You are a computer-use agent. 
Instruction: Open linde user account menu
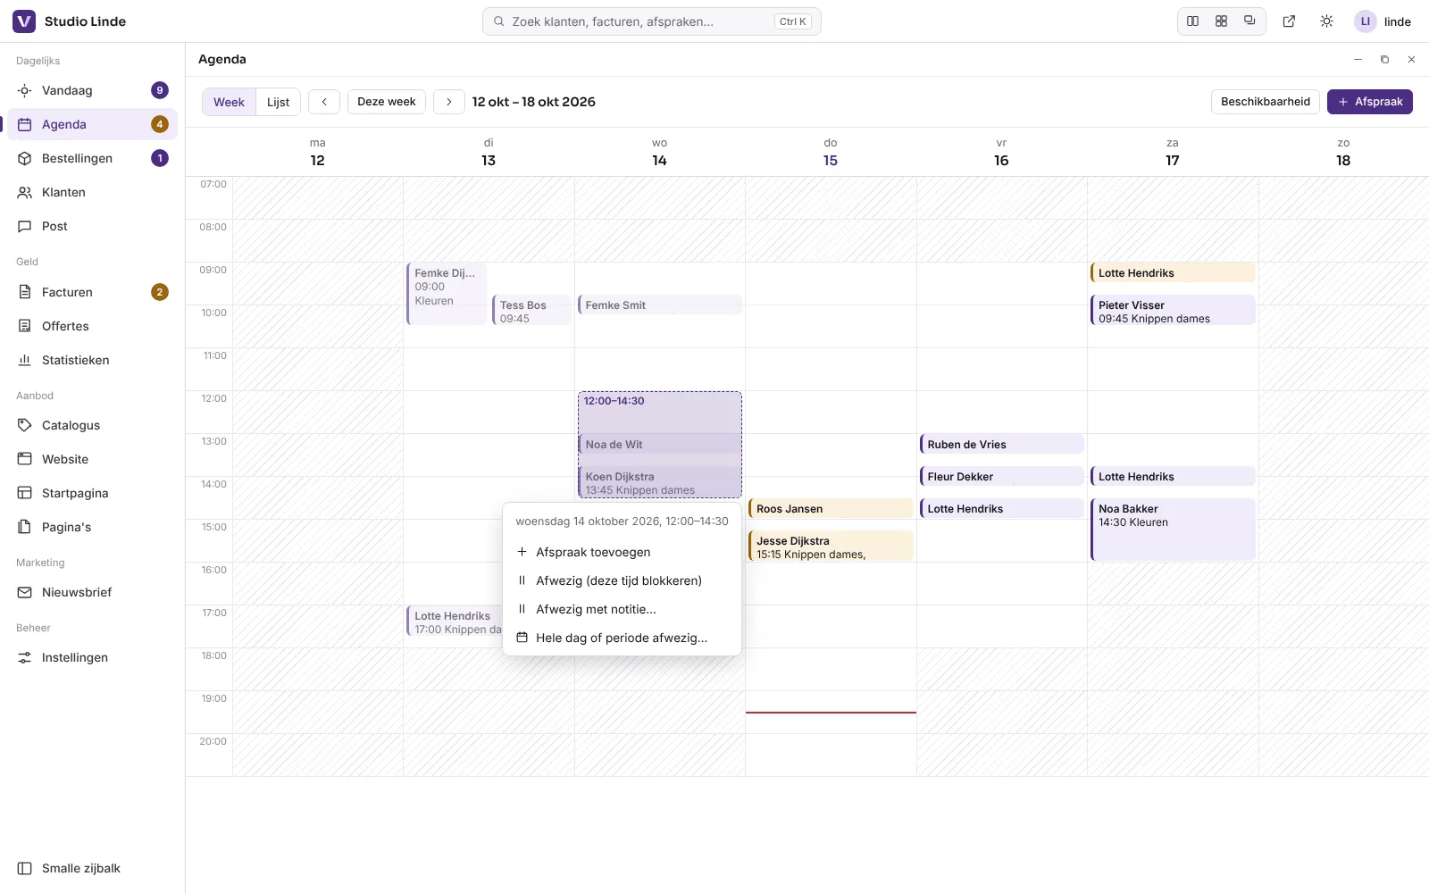pyautogui.click(x=1383, y=21)
